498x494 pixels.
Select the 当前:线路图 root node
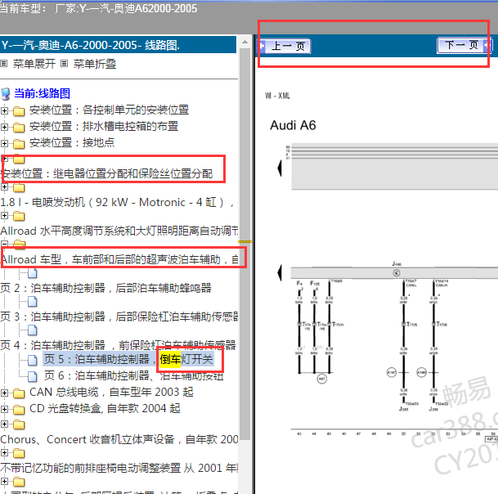42,93
